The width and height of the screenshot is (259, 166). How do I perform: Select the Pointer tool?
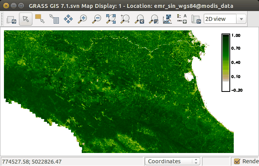click(x=26, y=19)
